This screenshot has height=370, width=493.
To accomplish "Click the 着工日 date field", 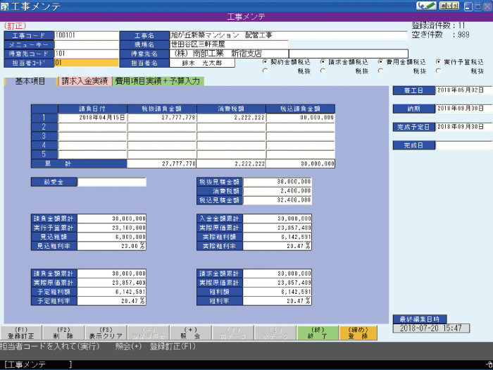I will pyautogui.click(x=460, y=90).
